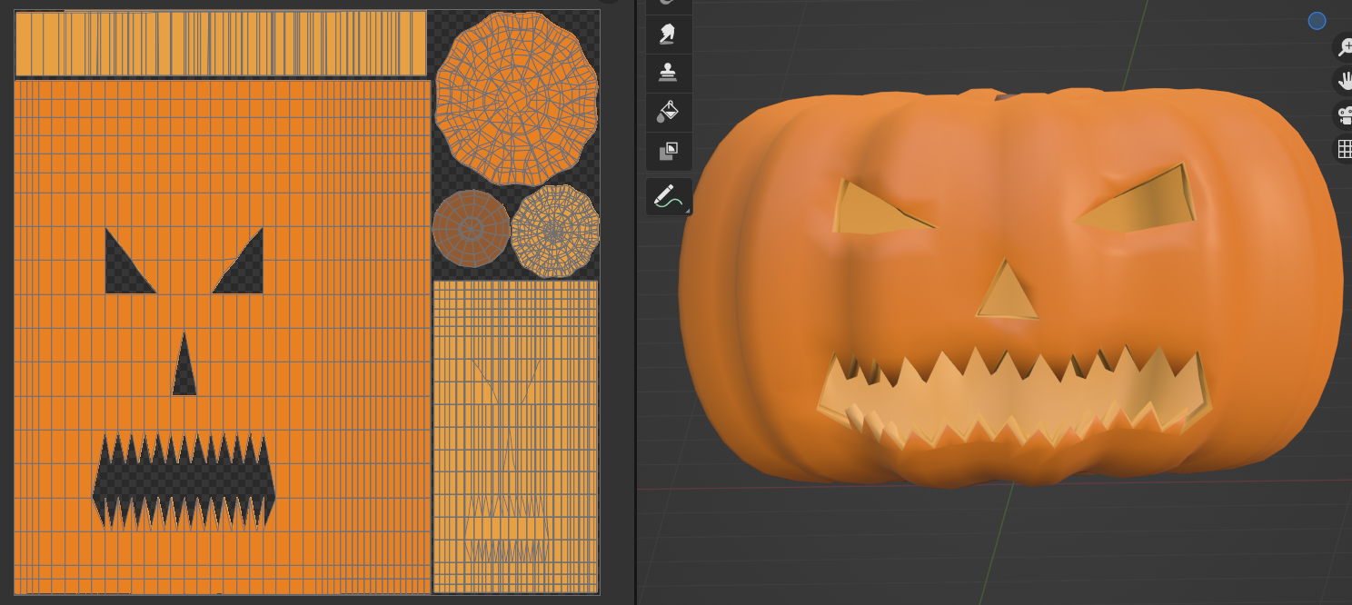Select the Smear brush tool
1352x605 pixels.
669,35
